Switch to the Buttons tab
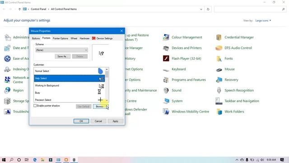Viewport: 289px width, 163px height. tap(36, 38)
